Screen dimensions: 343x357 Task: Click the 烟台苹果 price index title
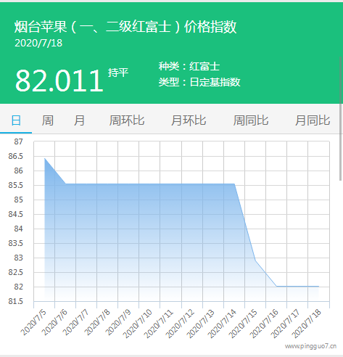point(125,26)
